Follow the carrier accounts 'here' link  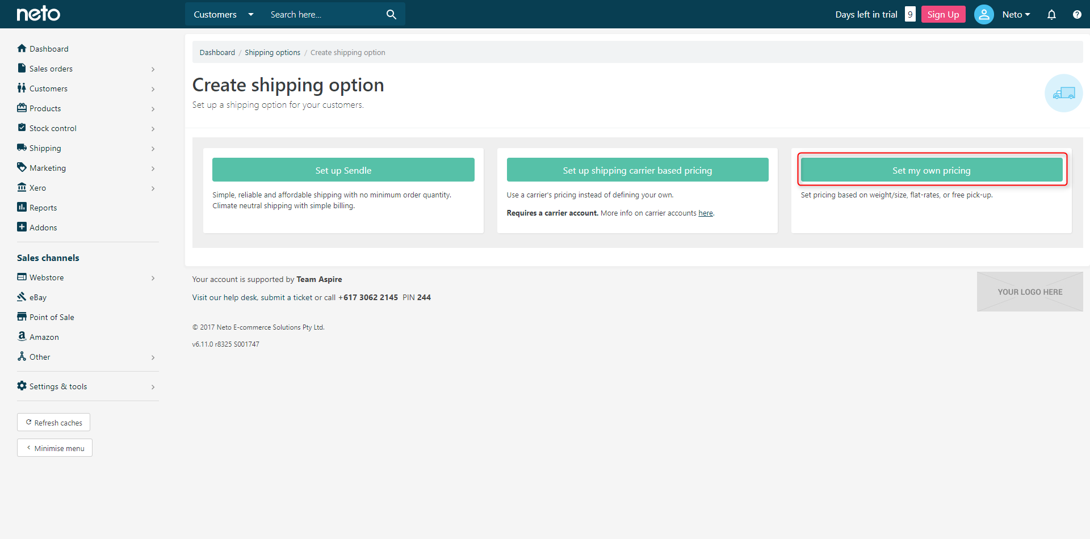tap(706, 213)
